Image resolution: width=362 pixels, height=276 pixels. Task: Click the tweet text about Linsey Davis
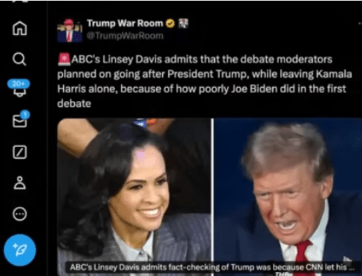[204, 81]
